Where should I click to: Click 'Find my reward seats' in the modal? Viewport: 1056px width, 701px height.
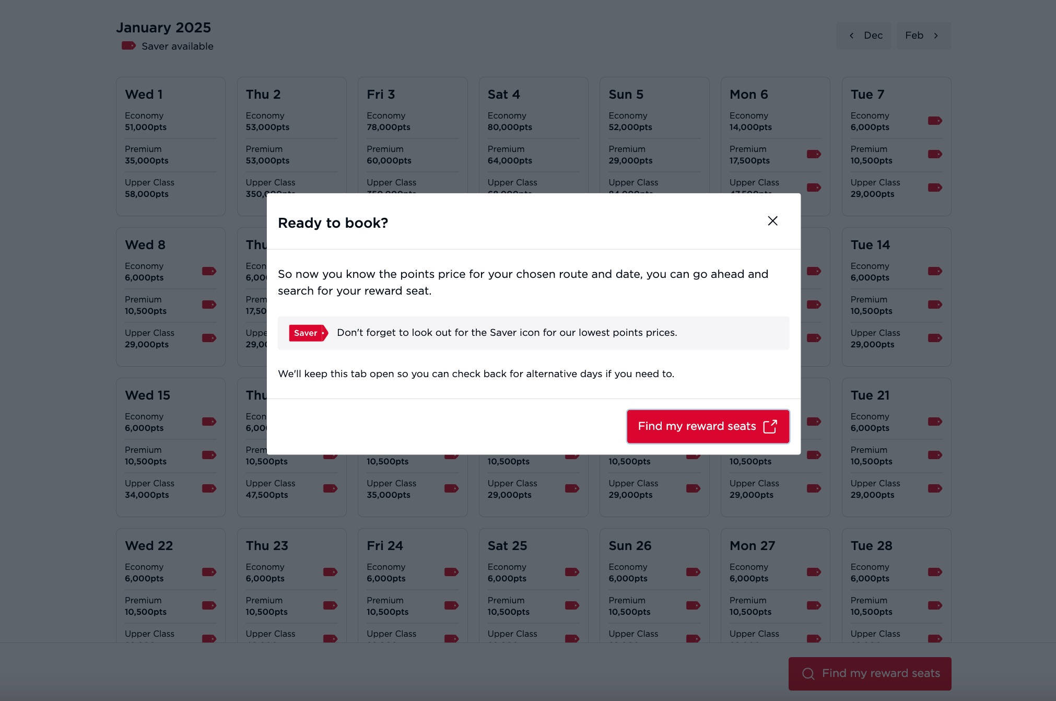coord(708,426)
